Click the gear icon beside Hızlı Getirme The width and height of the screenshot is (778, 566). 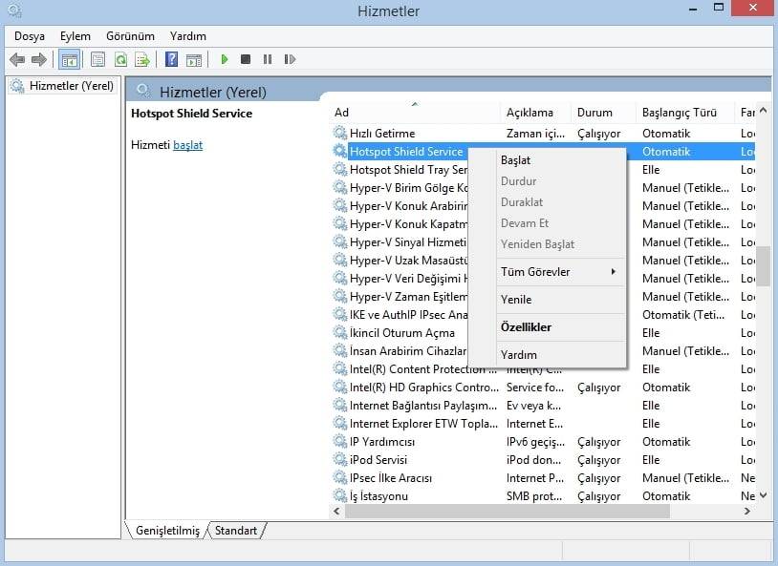tap(340, 133)
